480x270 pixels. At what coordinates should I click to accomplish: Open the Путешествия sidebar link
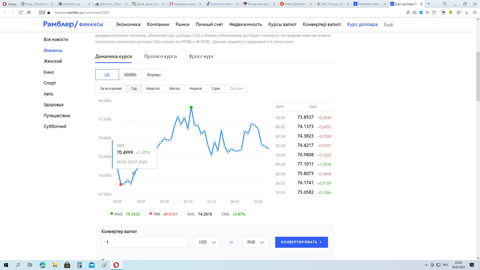tap(57, 116)
